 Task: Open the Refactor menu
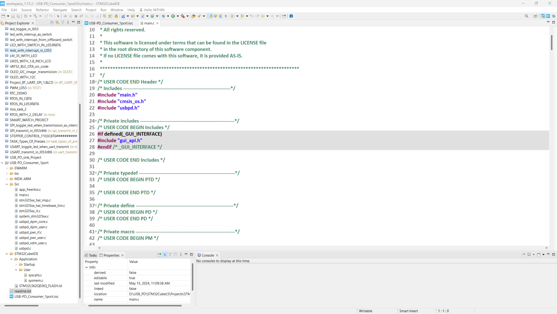[42, 10]
